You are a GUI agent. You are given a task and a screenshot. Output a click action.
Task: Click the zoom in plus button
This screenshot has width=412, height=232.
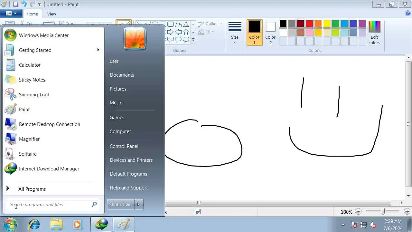click(x=407, y=212)
